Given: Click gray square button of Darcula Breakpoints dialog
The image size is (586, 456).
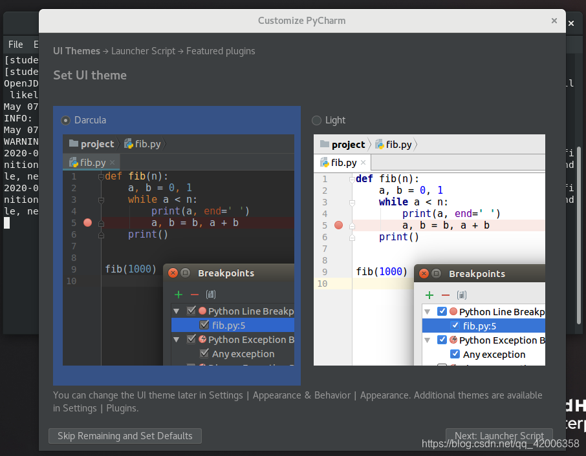Looking at the screenshot, I should 186,273.
